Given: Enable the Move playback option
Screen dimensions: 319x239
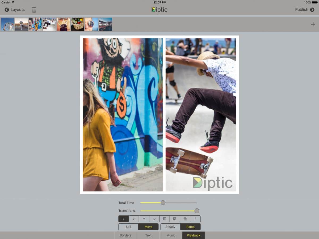Looking at the screenshot, I should pyautogui.click(x=148, y=227).
